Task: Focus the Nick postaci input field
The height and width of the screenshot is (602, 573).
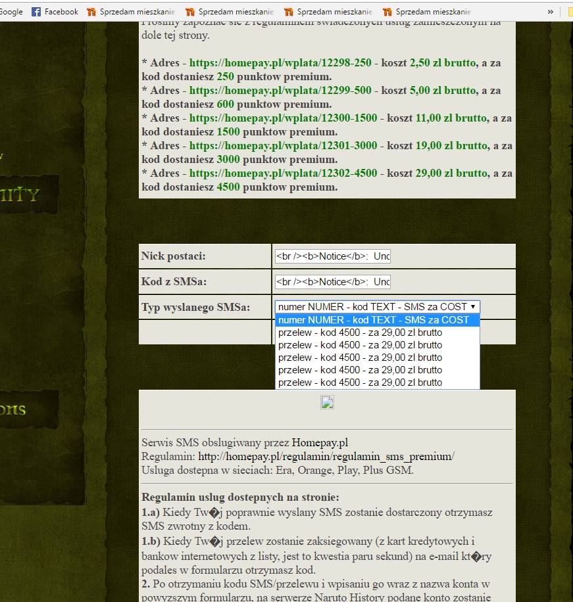Action: pos(333,256)
